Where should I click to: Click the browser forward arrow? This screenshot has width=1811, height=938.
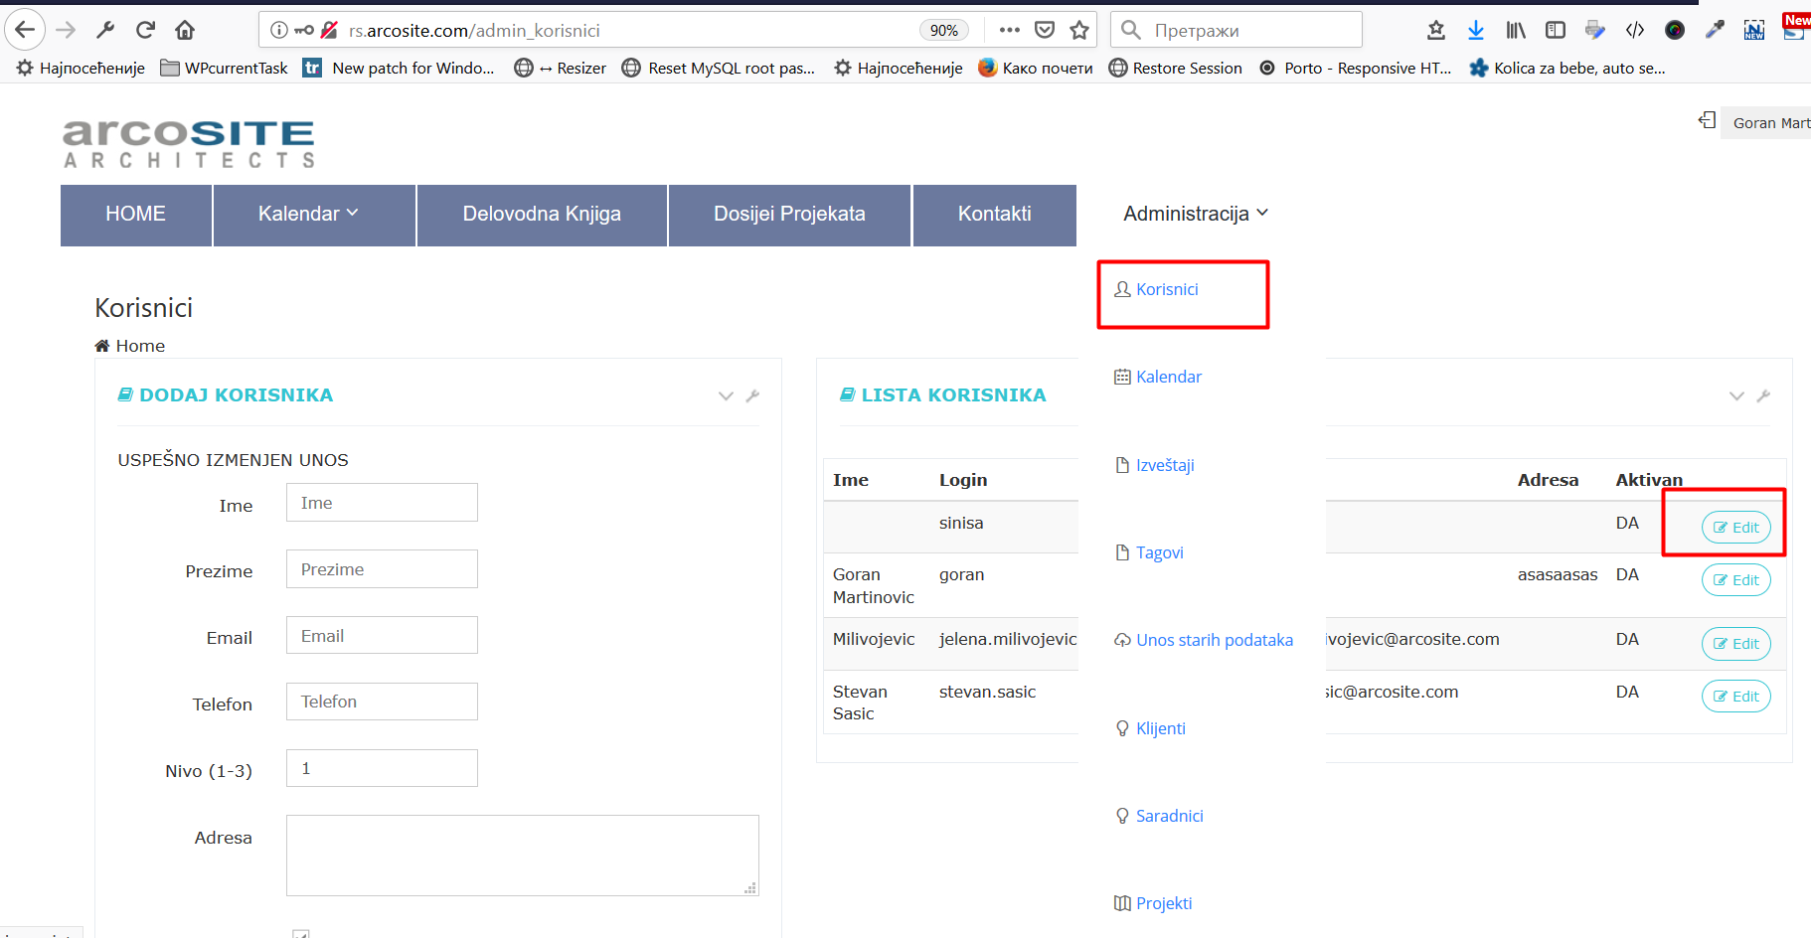click(66, 30)
